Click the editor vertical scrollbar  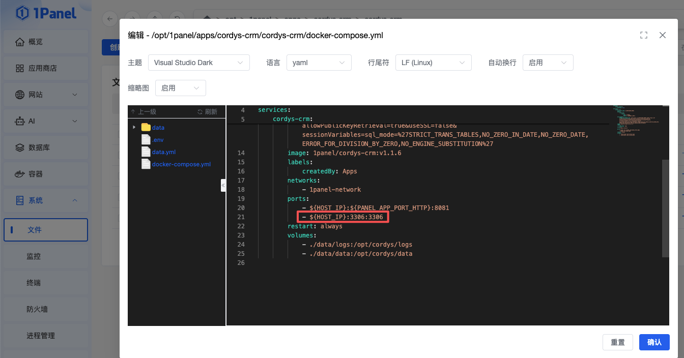(666, 208)
